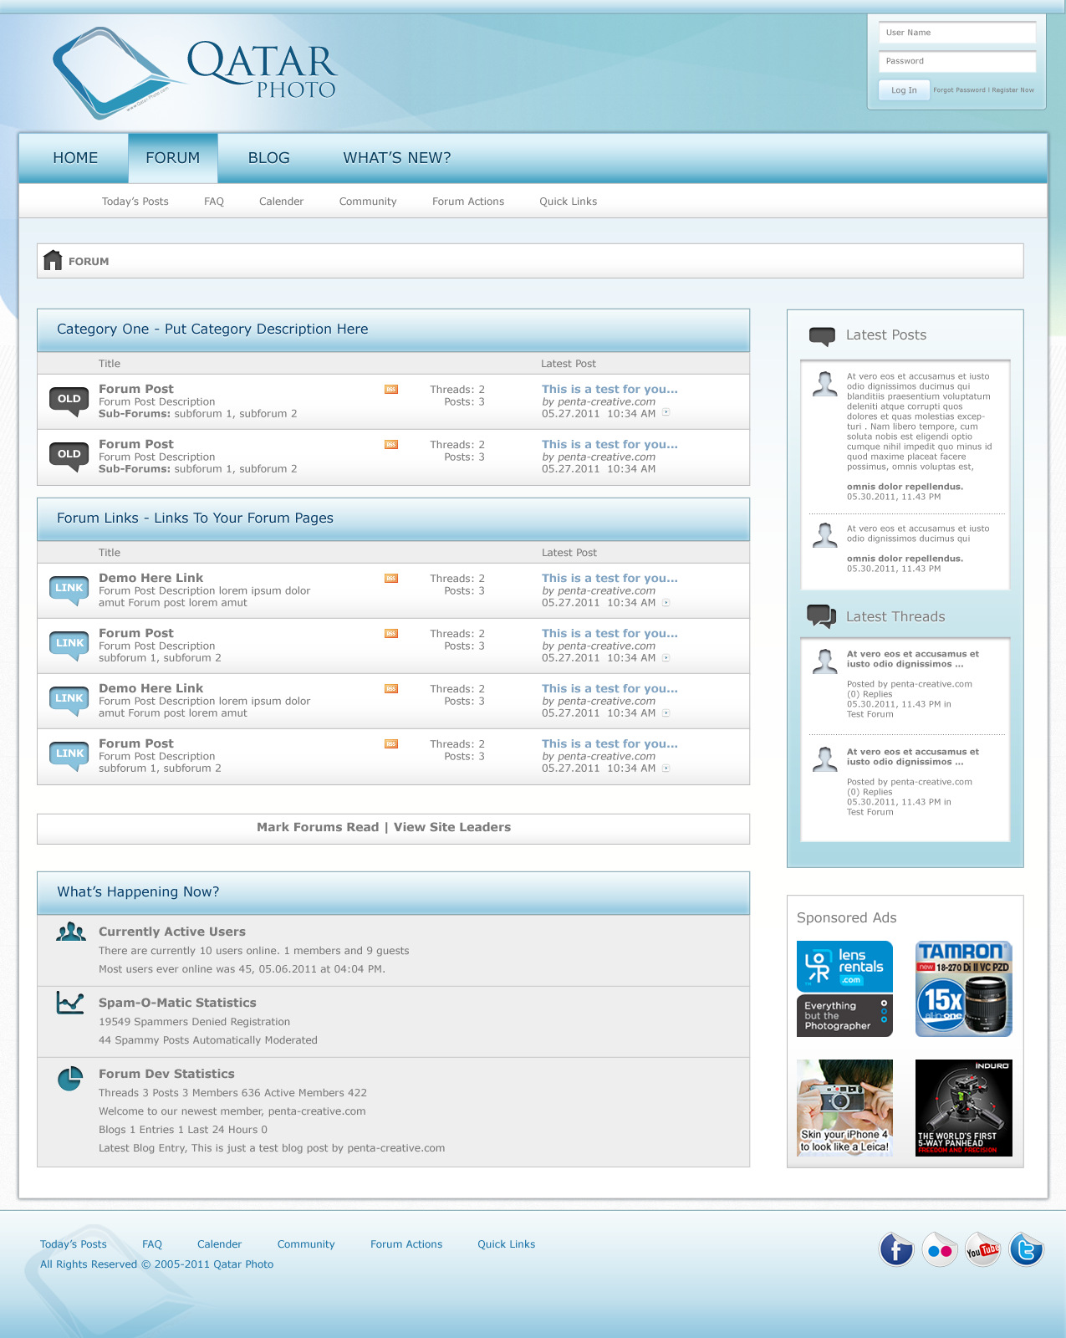Click the Mark Forums Read link
Viewport: 1066px width, 1338px height.
[318, 827]
